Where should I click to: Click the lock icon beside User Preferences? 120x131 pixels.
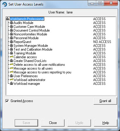(11, 76)
